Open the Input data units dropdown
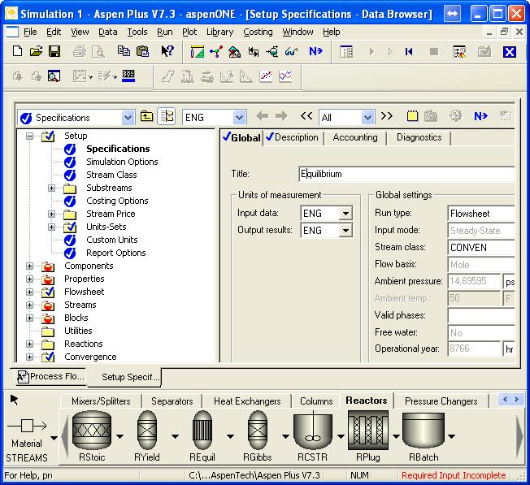 coord(345,214)
